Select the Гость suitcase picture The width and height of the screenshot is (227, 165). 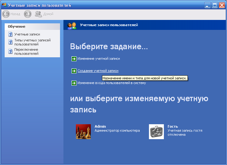(156, 132)
